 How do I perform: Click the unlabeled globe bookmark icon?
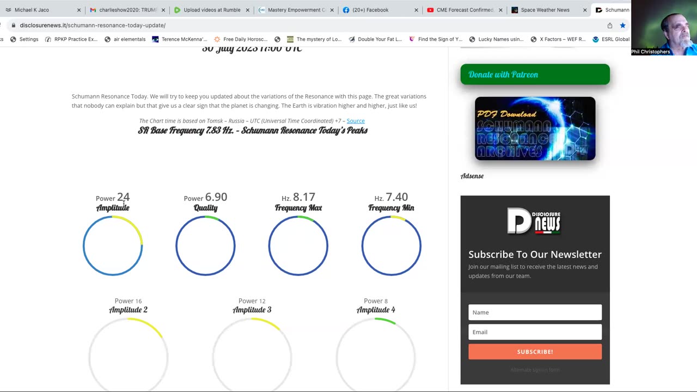pos(277,39)
